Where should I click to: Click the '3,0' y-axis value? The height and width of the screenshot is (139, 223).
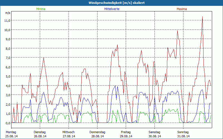point(8,95)
